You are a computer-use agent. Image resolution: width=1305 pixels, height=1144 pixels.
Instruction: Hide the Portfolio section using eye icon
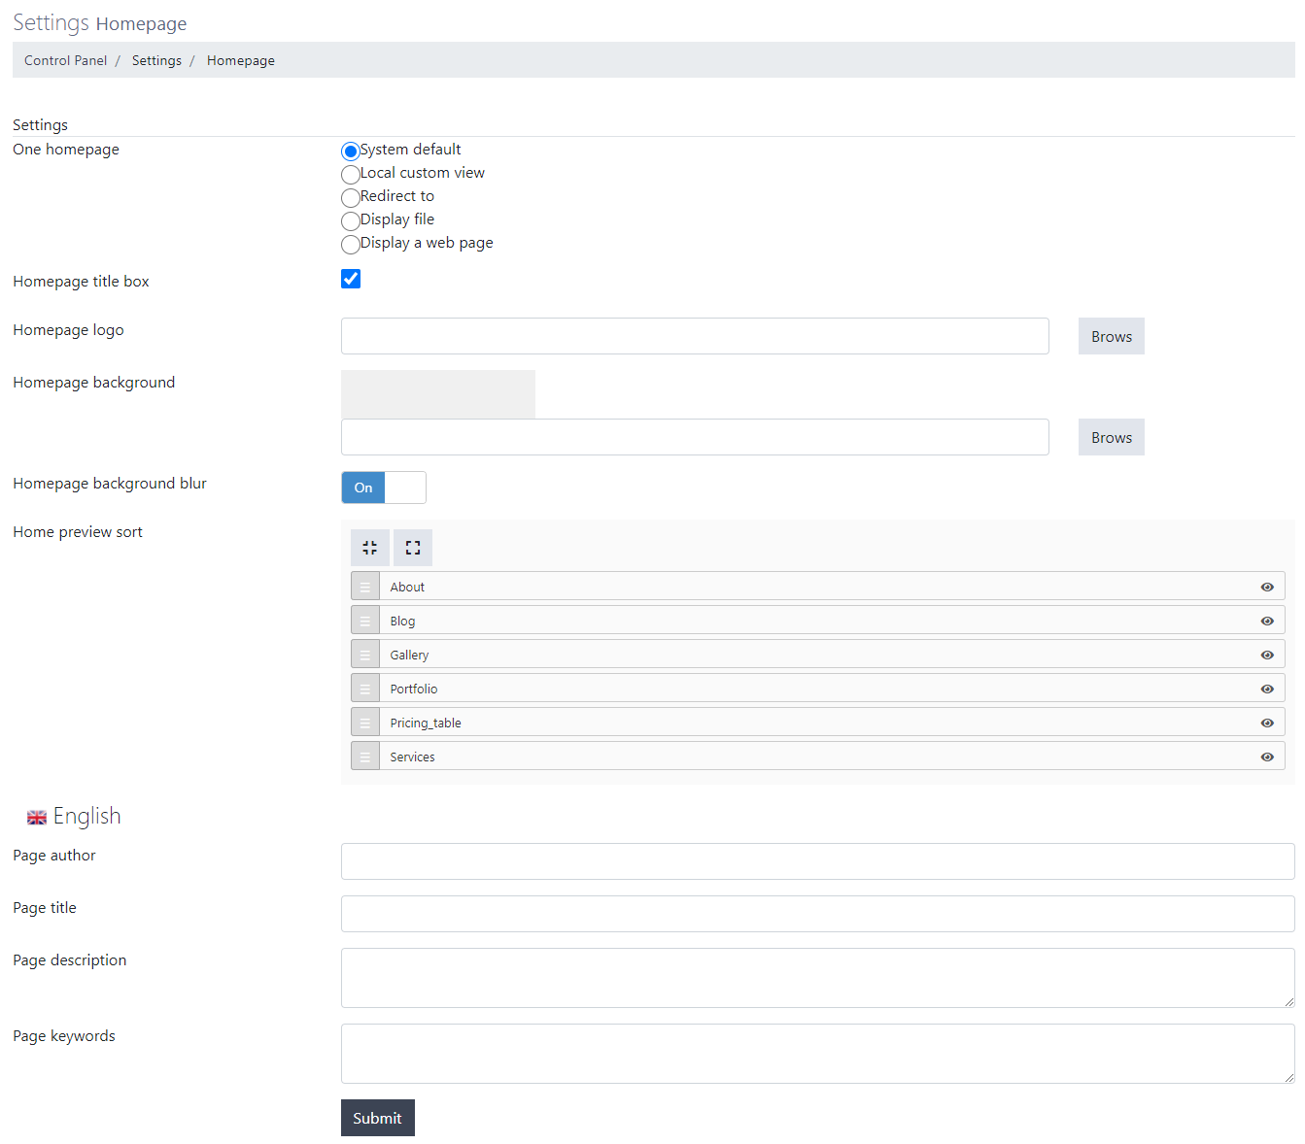1267,689
